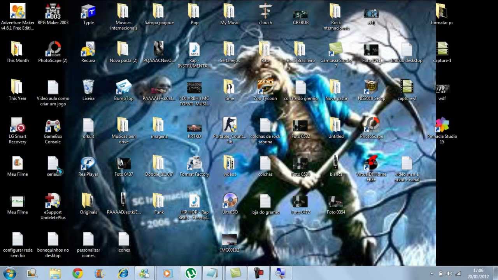
Task: Show hidden tray icons arrow
Action: click(431, 273)
